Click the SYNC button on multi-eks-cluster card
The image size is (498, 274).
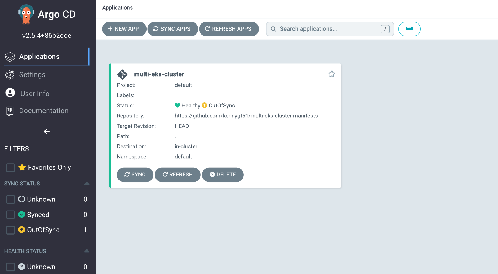click(x=135, y=175)
